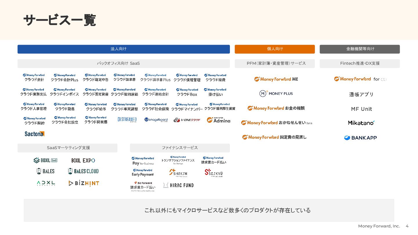The width and height of the screenshot is (418, 235).
Task: Click the クラウドBox logo
Action: tap(187, 92)
